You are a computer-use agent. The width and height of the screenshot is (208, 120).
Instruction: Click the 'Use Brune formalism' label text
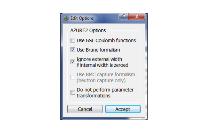point(98,50)
